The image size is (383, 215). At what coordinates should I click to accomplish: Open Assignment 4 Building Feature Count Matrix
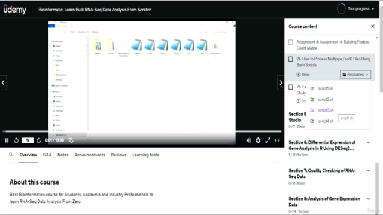click(333, 45)
